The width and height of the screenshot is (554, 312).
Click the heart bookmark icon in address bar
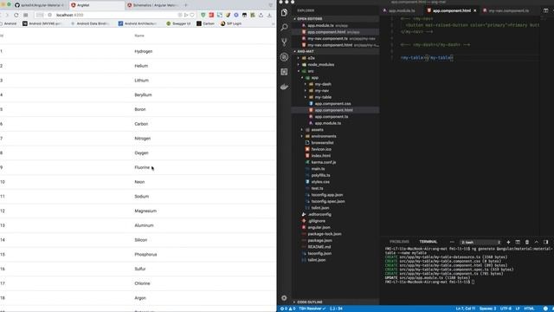pos(192,16)
